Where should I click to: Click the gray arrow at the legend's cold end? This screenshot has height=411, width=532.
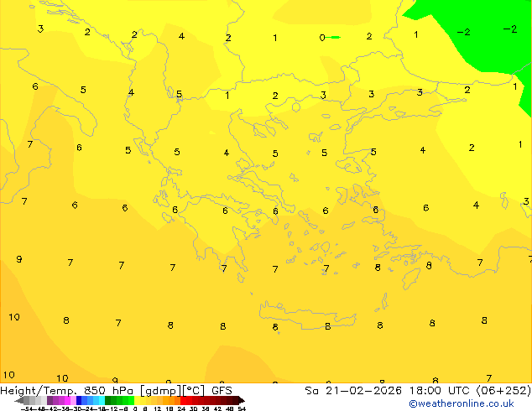19,400
